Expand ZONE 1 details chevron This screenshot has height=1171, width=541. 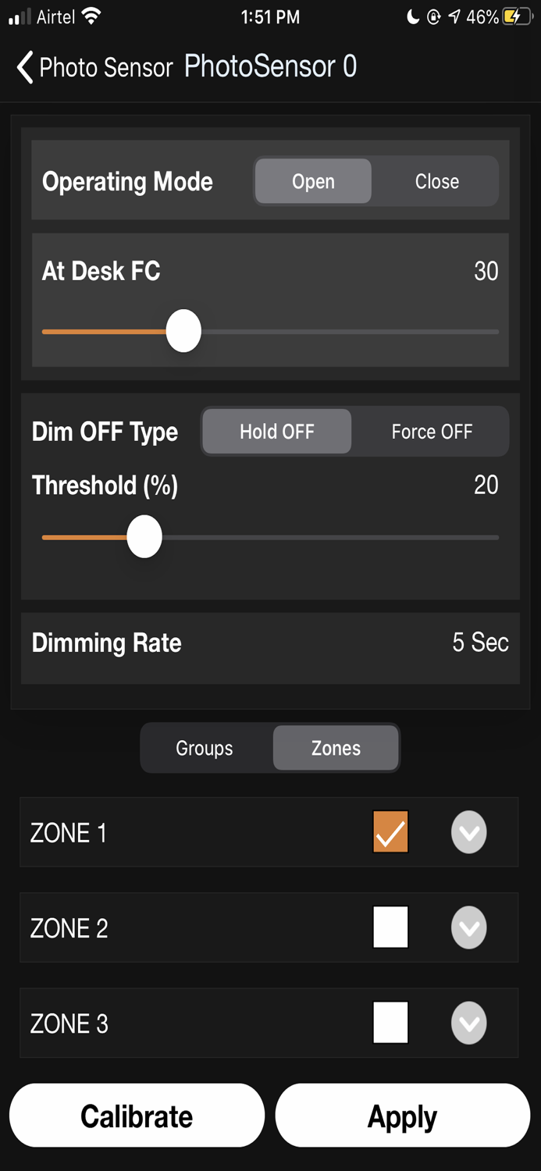(468, 832)
